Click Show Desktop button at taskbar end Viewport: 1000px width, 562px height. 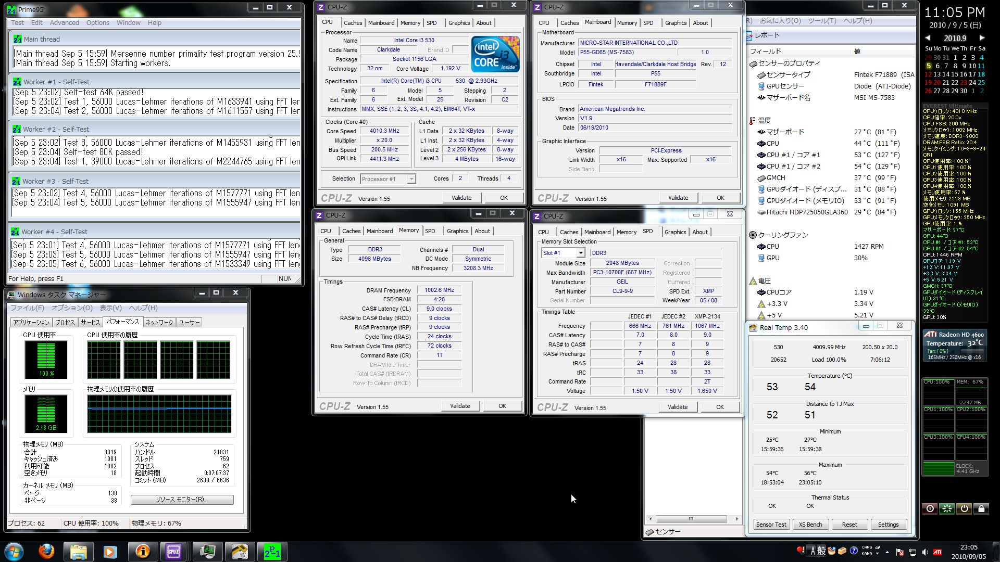pos(996,552)
